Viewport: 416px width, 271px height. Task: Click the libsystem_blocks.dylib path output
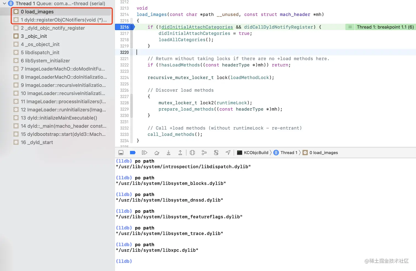coord(171,183)
